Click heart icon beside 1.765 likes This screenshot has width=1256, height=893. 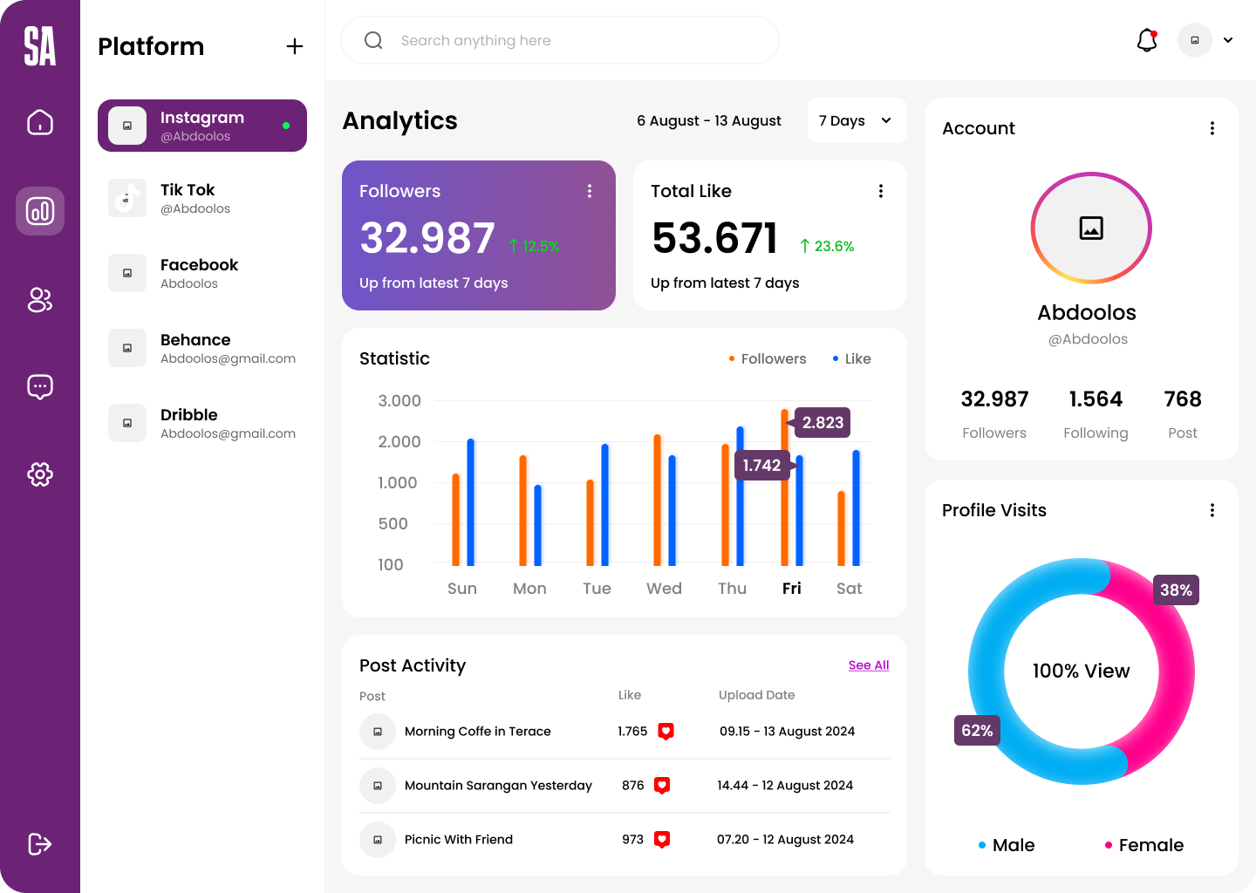666,731
